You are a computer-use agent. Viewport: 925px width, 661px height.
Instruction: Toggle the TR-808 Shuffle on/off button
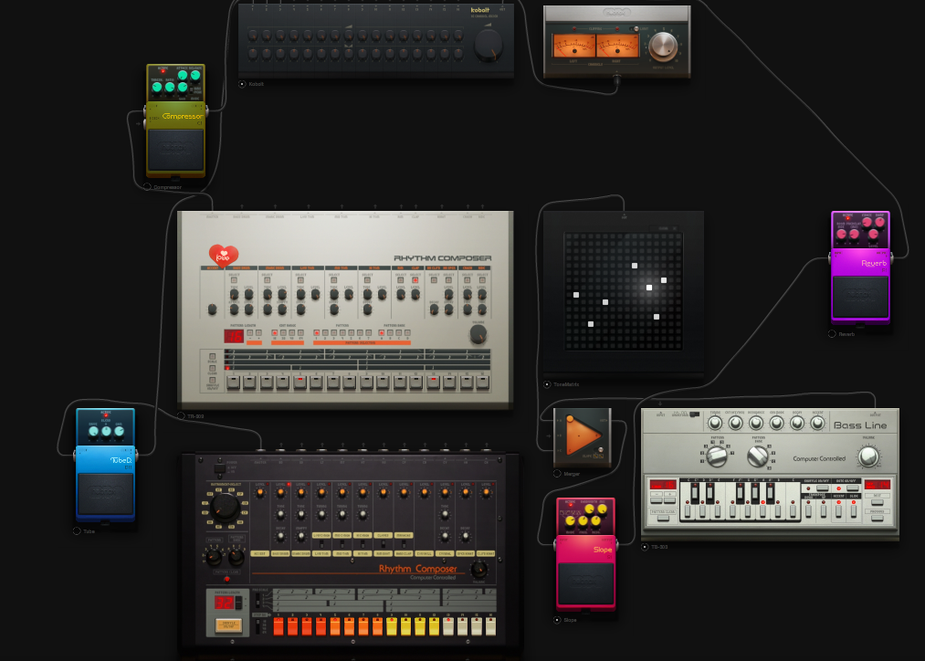(228, 625)
